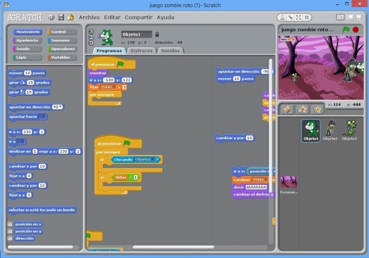369x258 pixels.
Task: Choose new sprite from file button
Action: (302, 110)
